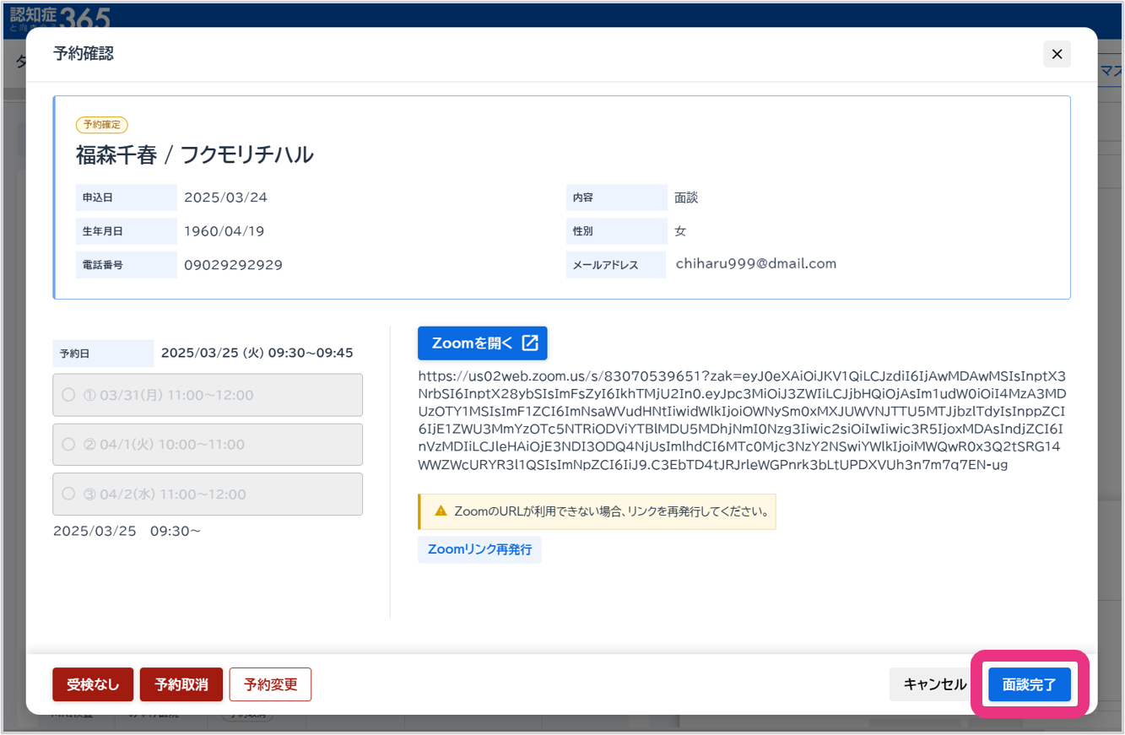Select radio option ① 03/31(月) 11:00~12:00
1125x735 pixels.
[x=69, y=395]
